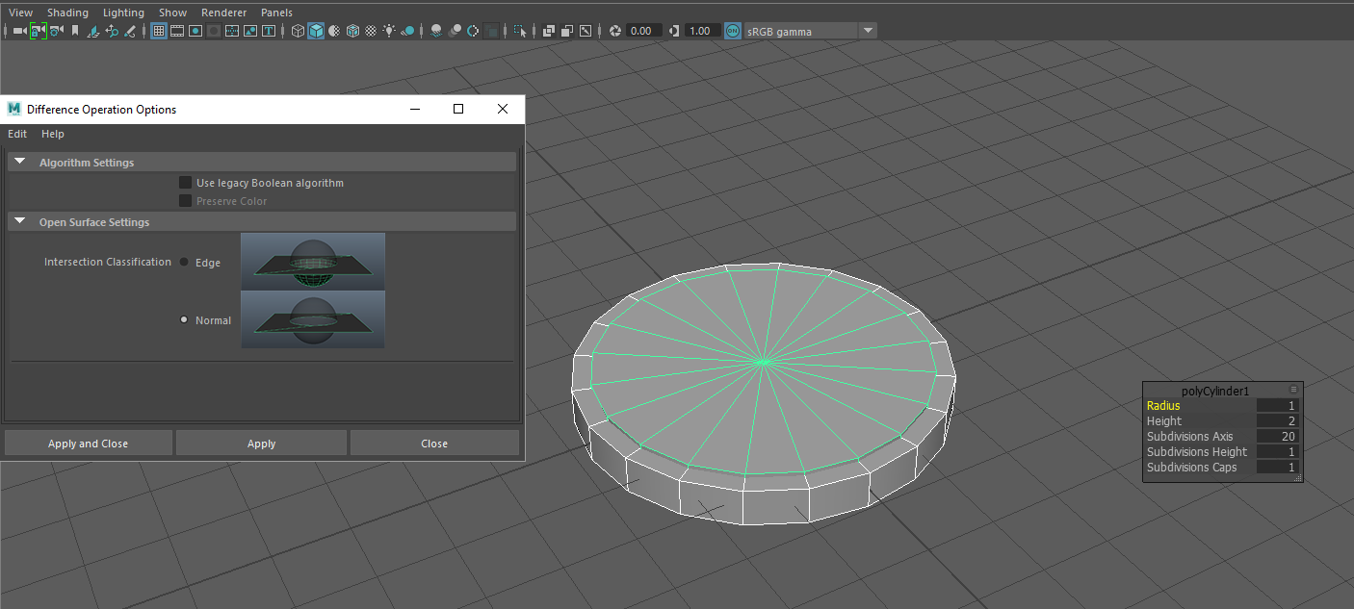Screen dimensions: 1354x609
Task: Open the sRGB gamma view transform dropdown
Action: pyautogui.click(x=867, y=30)
